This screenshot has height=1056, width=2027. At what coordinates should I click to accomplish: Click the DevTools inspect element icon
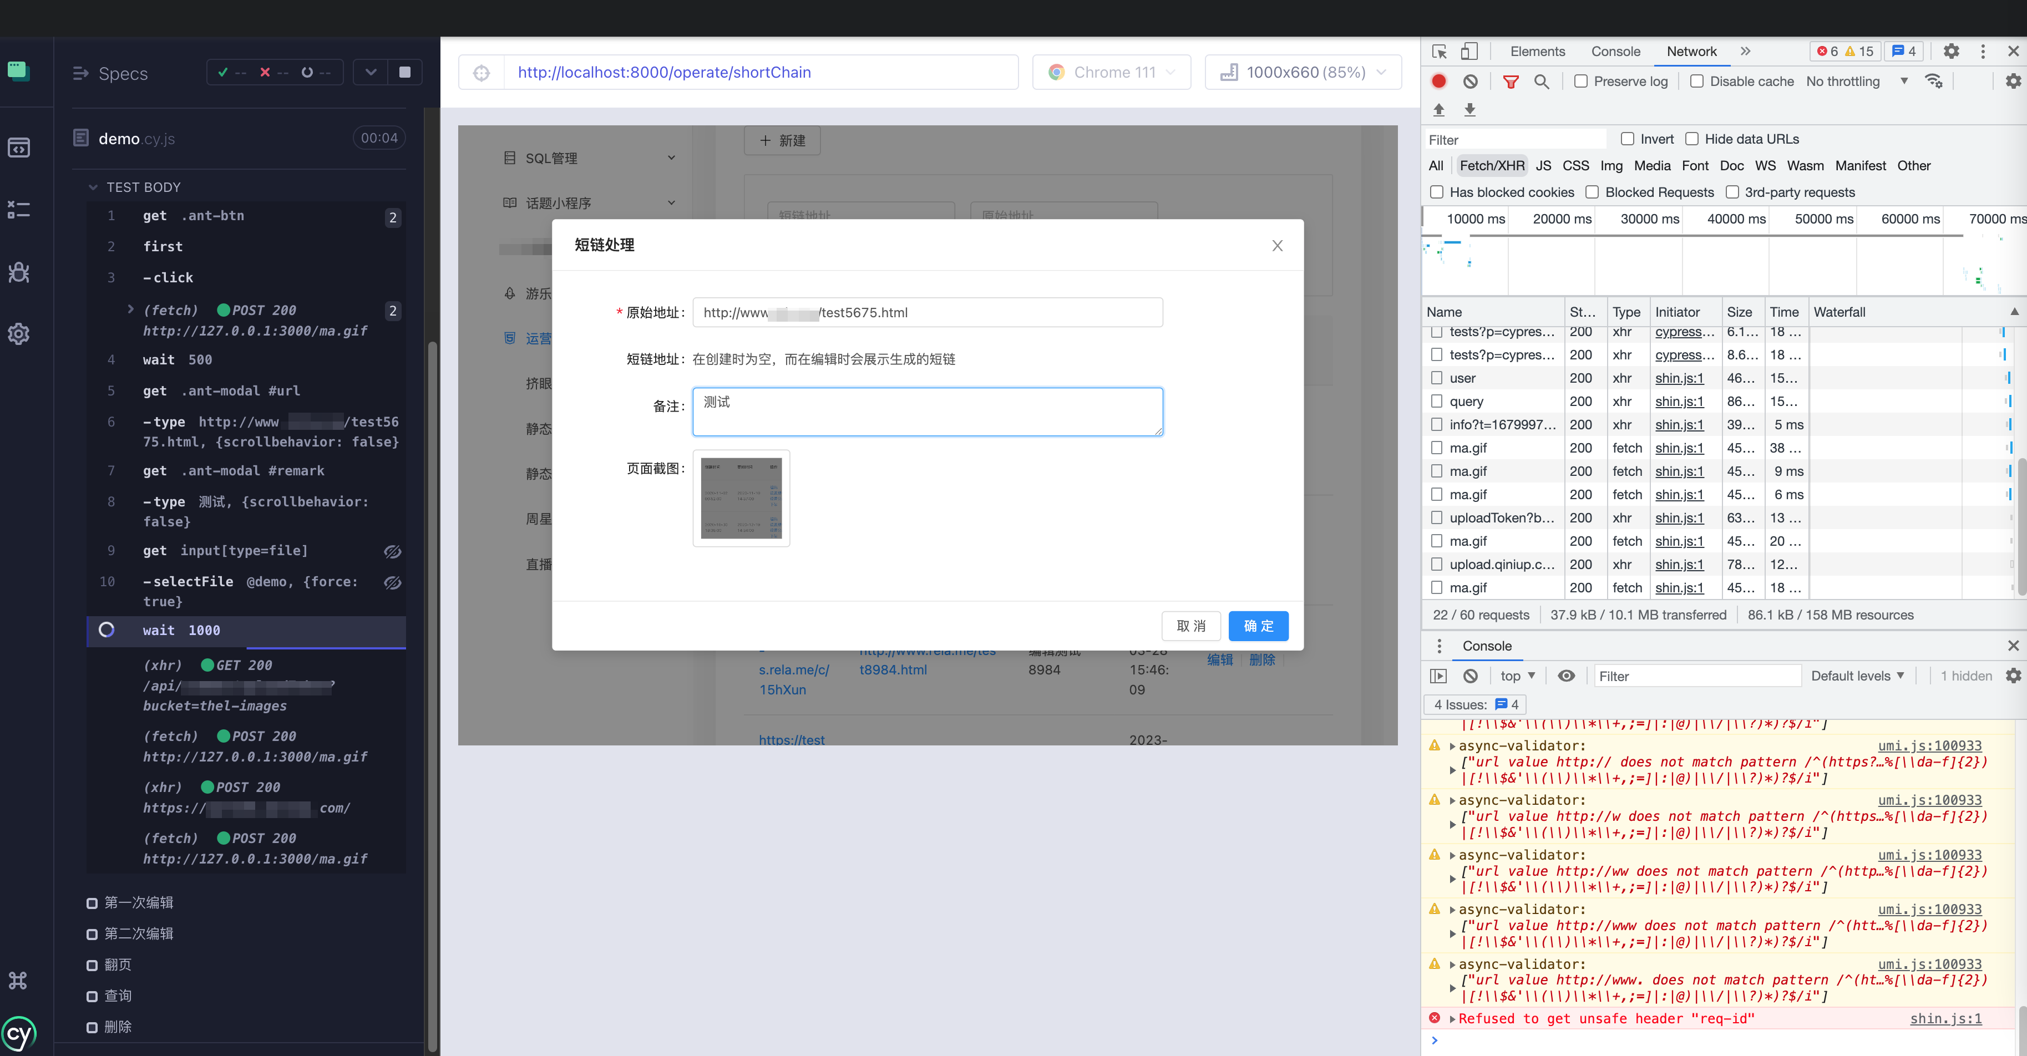[x=1439, y=51]
